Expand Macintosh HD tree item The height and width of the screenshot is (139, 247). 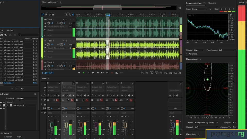click(8, 106)
